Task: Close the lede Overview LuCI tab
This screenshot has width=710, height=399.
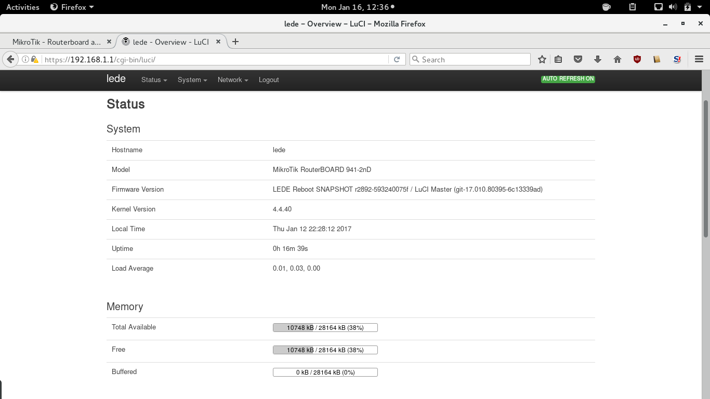Action: coord(218,42)
